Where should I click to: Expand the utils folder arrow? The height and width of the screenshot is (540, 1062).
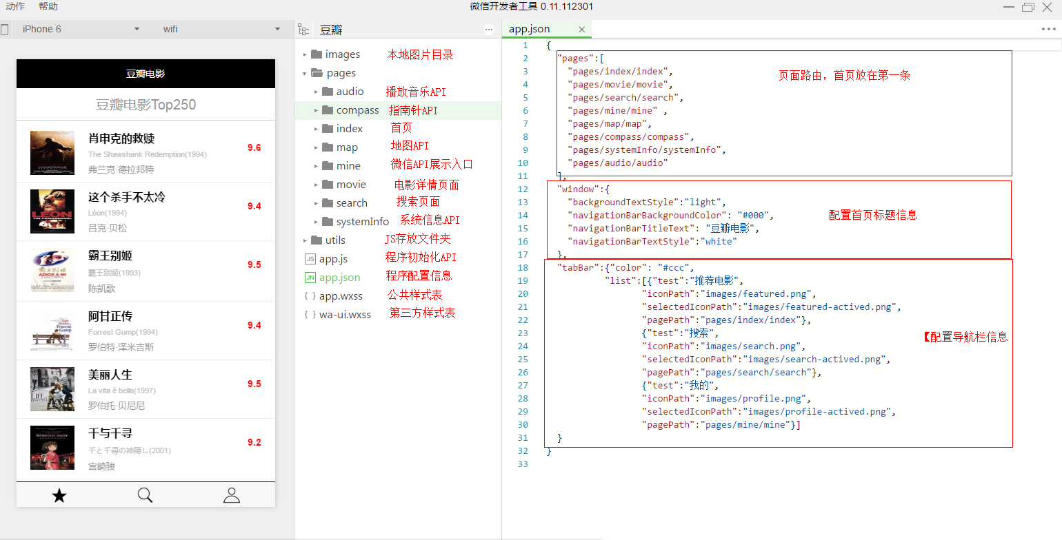pyautogui.click(x=305, y=240)
